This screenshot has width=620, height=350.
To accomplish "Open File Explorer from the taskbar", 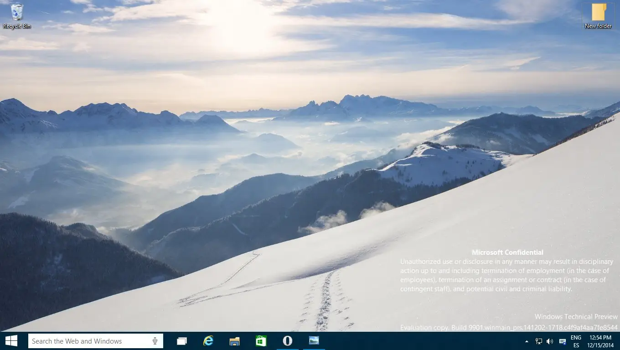I will tap(234, 340).
